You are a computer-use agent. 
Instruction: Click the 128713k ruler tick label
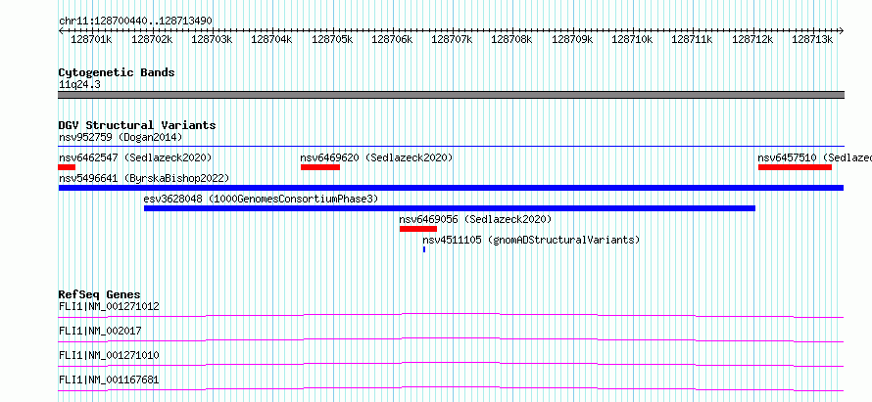(x=812, y=39)
